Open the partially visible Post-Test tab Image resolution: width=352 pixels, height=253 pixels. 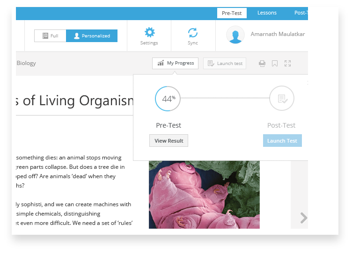point(301,13)
